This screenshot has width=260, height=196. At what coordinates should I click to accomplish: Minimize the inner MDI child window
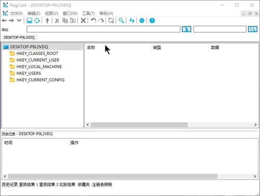click(243, 14)
